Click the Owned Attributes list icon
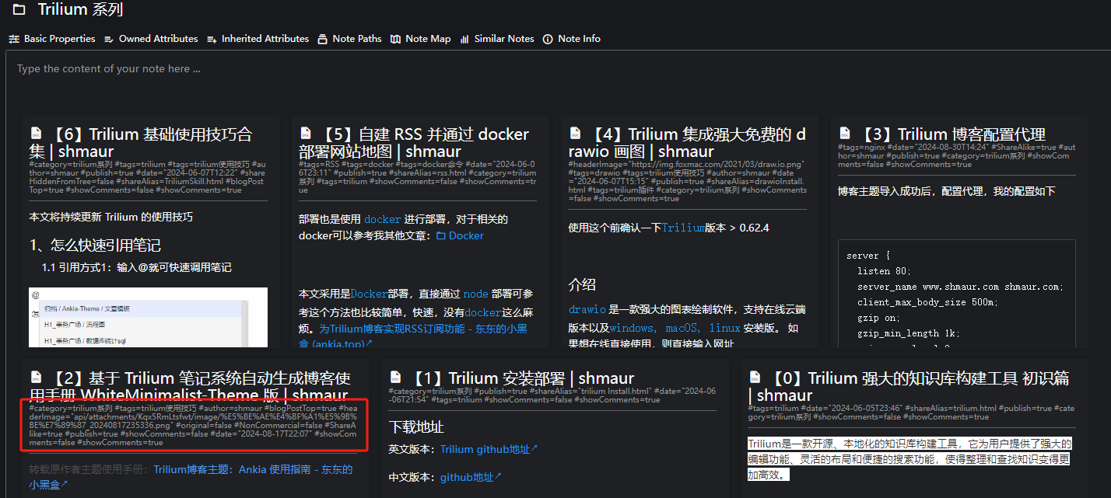The height and width of the screenshot is (498, 1111). point(109,39)
